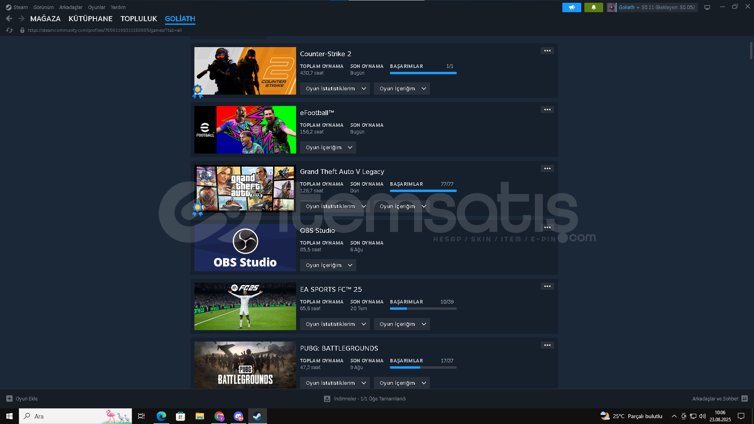Expand Oyun İçeriğim for OBS Studio

(328, 265)
